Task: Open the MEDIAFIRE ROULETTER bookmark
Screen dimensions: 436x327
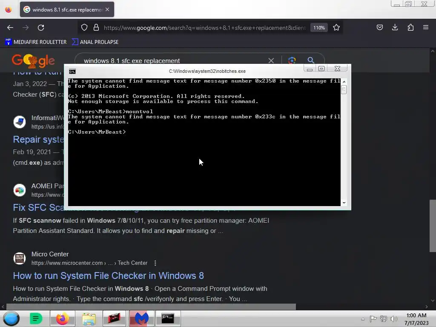Action: 36,42
